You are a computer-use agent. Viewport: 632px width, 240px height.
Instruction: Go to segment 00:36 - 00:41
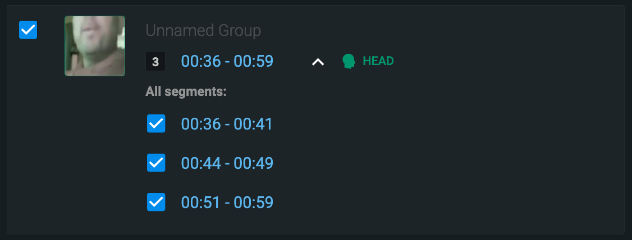coord(227,123)
